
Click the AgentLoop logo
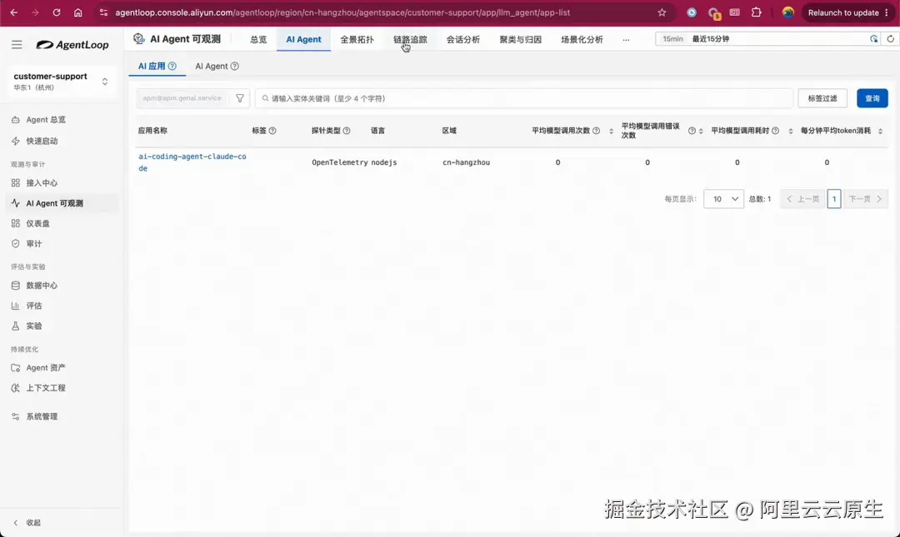72,45
